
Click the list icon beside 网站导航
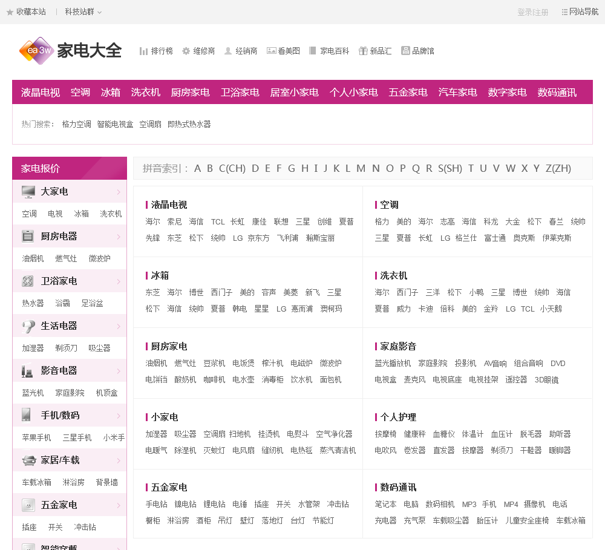(564, 12)
